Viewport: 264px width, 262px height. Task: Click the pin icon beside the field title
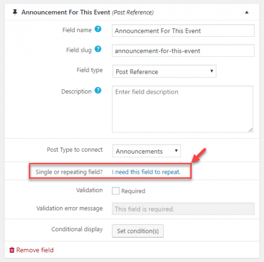15,12
